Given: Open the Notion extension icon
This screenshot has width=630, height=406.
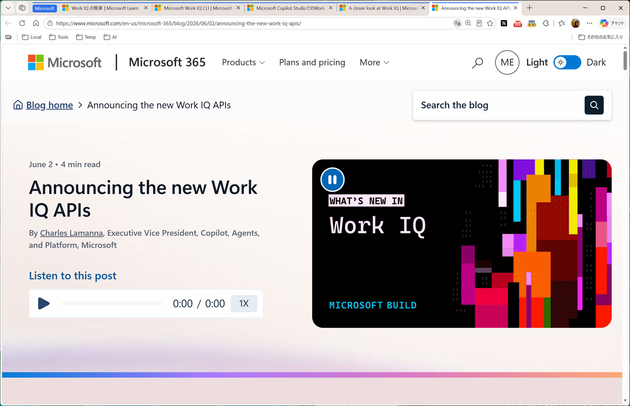Looking at the screenshot, I should pos(504,23).
